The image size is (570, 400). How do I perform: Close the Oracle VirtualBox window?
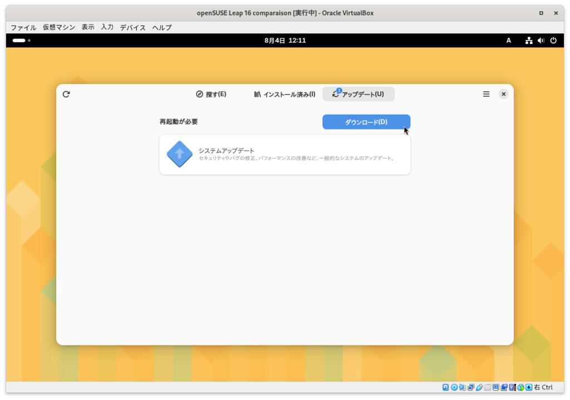pyautogui.click(x=556, y=13)
